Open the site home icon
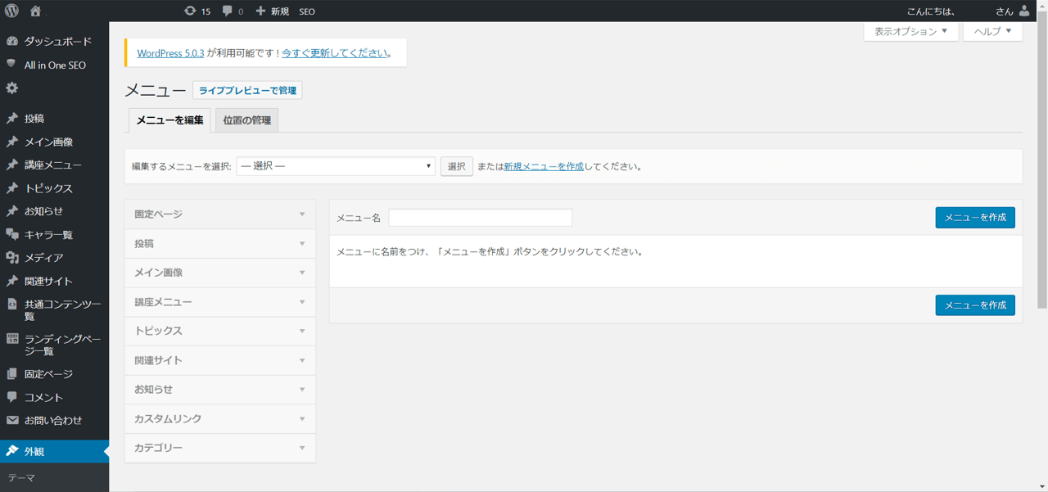 (35, 11)
